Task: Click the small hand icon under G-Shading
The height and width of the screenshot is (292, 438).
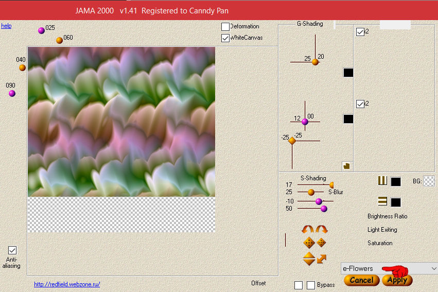Action: (346, 165)
